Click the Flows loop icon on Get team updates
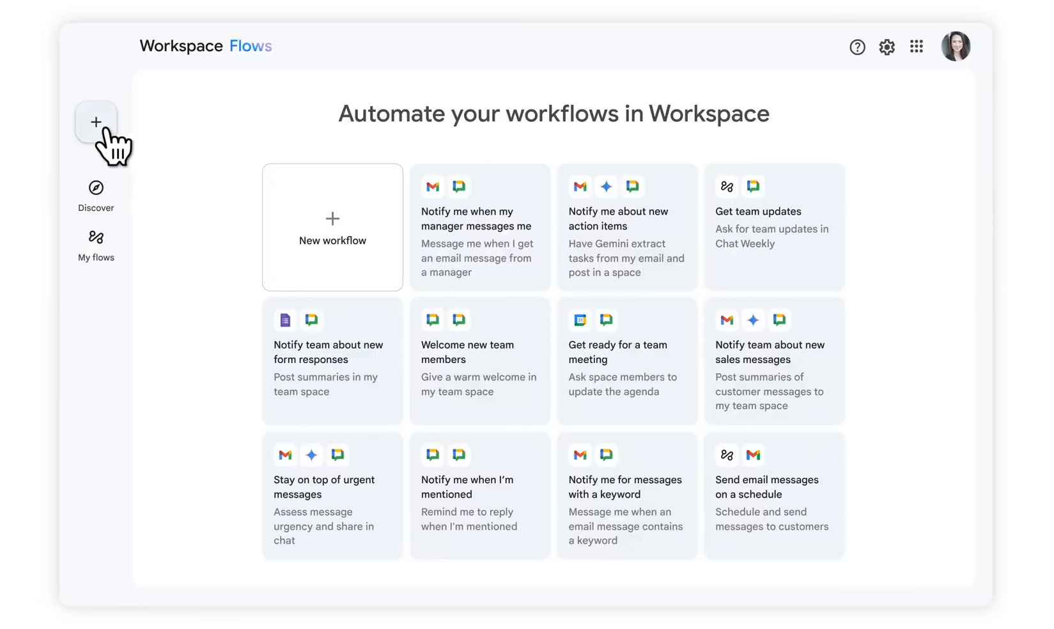1054x629 pixels. (x=727, y=186)
